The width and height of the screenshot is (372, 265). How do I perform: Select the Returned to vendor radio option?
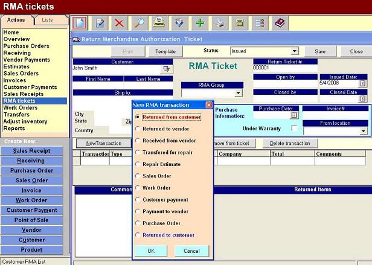[x=138, y=129]
